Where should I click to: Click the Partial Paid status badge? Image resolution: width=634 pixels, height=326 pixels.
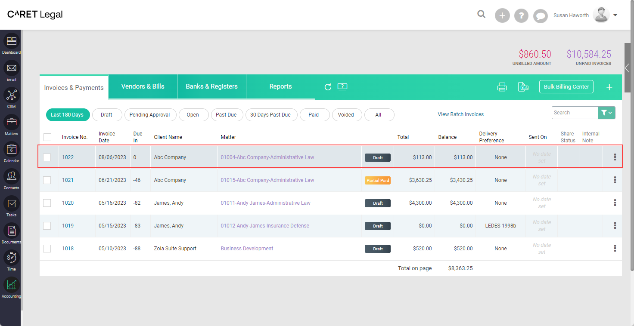click(x=378, y=180)
